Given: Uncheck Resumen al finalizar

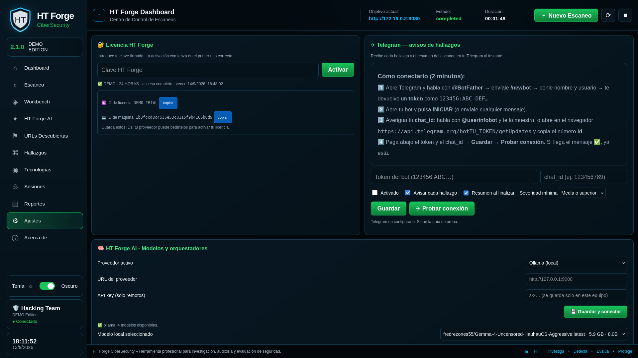Looking at the screenshot, I should pos(466,193).
